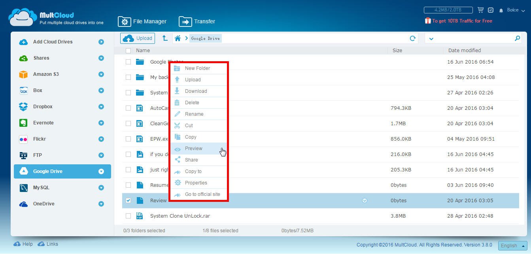
Task: Click the Google Drive breadcrumb
Action: [205, 38]
